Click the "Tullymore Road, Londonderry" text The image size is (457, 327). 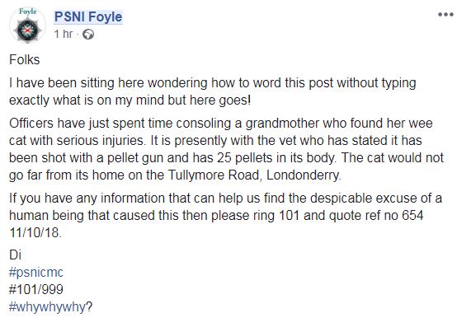(254, 175)
